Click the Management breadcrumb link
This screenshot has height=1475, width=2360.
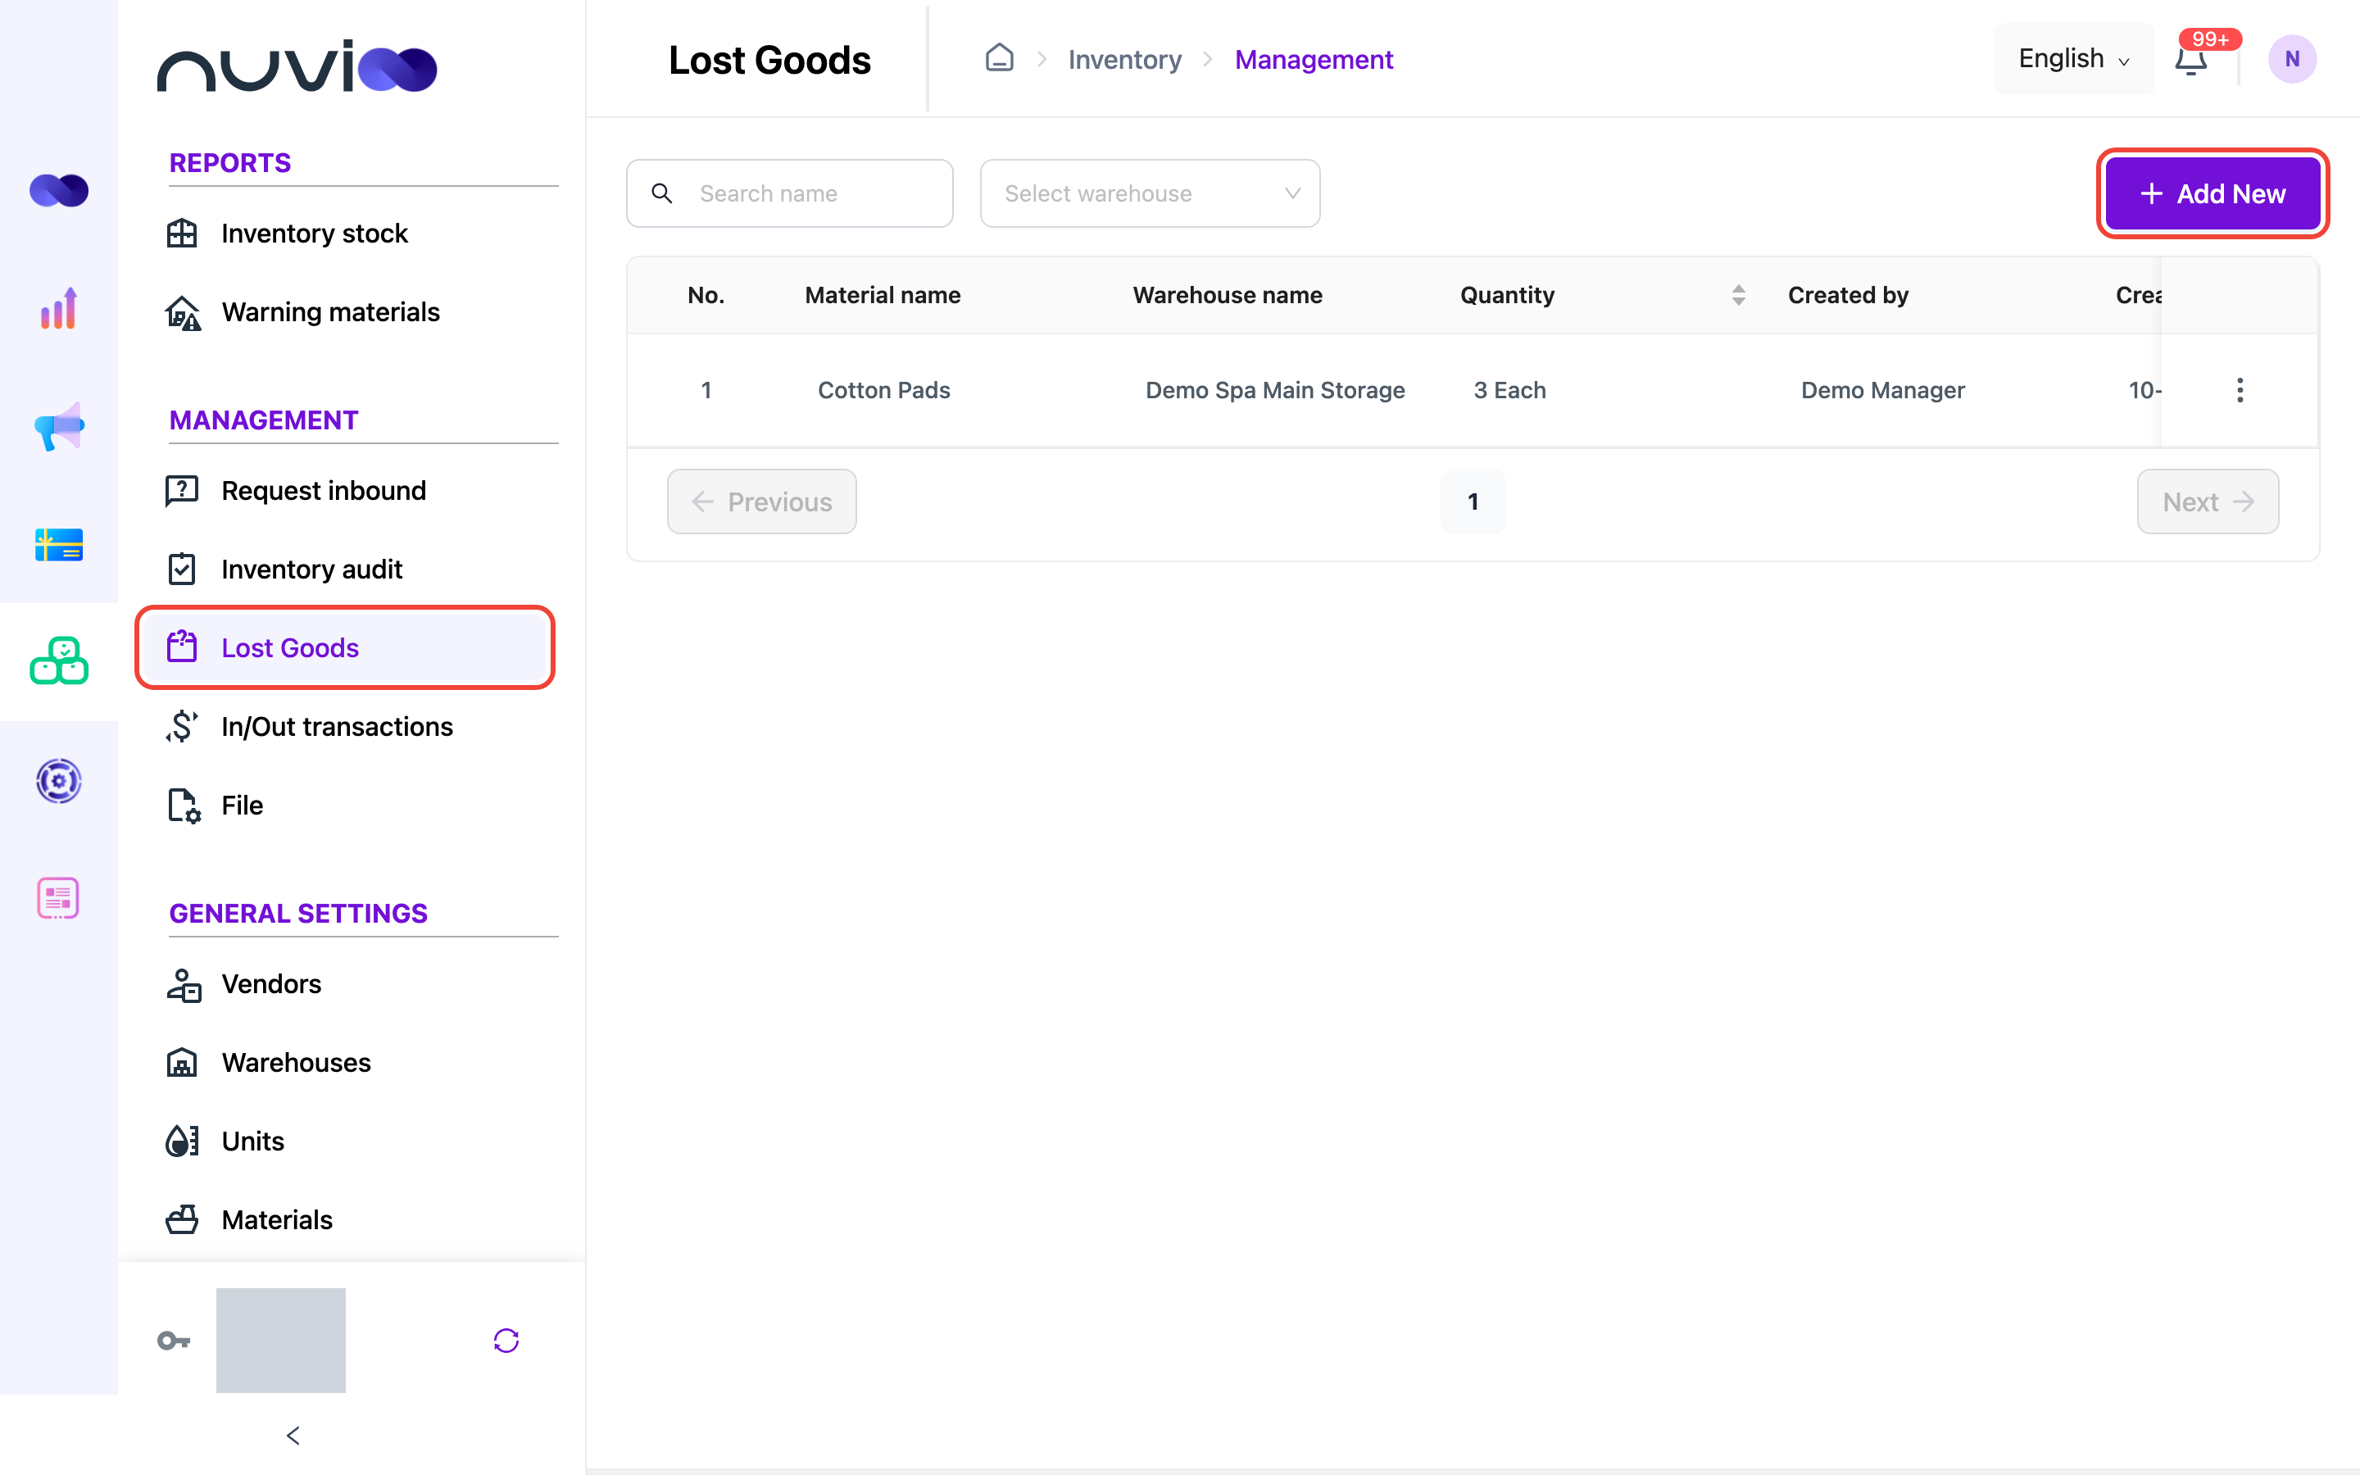click(1314, 60)
